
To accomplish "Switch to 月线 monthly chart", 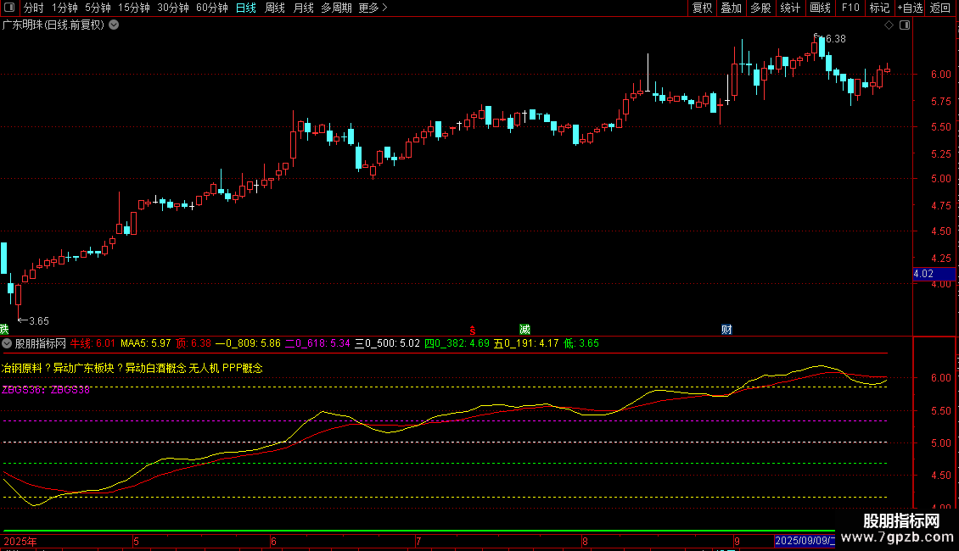I will [x=303, y=8].
